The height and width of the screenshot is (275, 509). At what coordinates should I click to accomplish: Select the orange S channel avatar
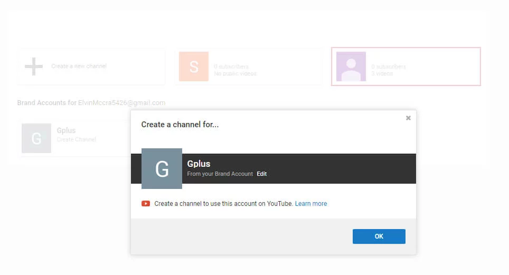194,67
